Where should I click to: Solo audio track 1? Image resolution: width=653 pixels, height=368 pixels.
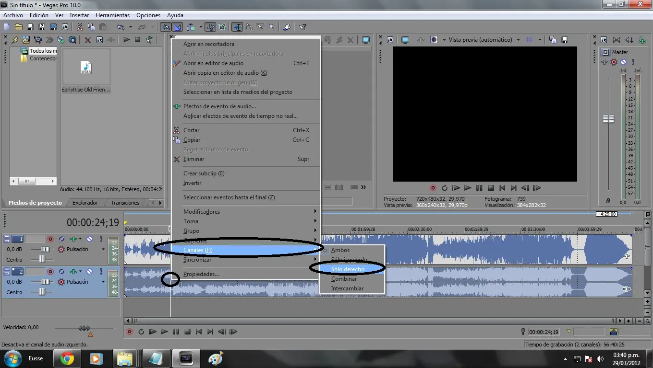pos(101,239)
